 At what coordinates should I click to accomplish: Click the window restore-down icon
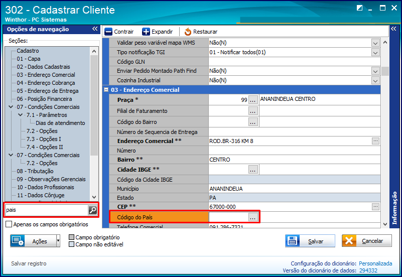tap(359, 8)
